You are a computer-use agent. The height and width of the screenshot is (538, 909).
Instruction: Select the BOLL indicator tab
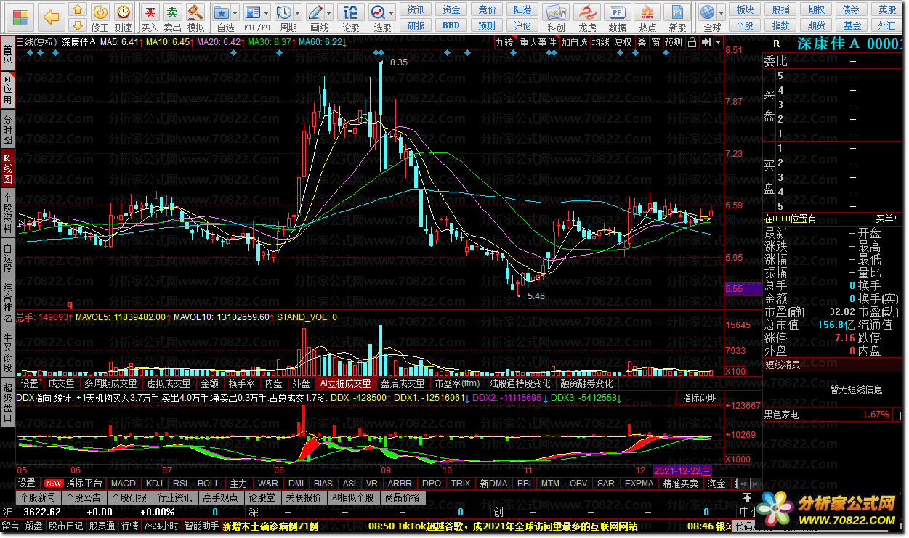[209, 484]
